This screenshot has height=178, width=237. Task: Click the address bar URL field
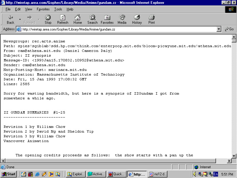119,29
